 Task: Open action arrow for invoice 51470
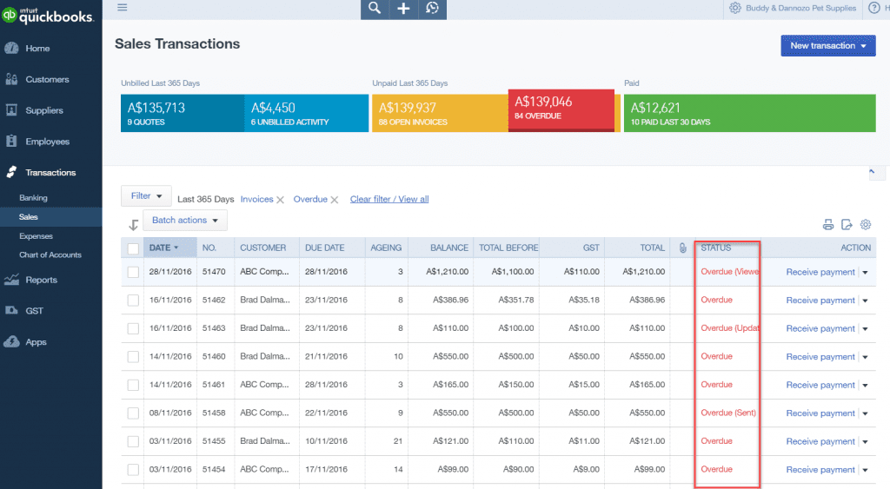[866, 273]
